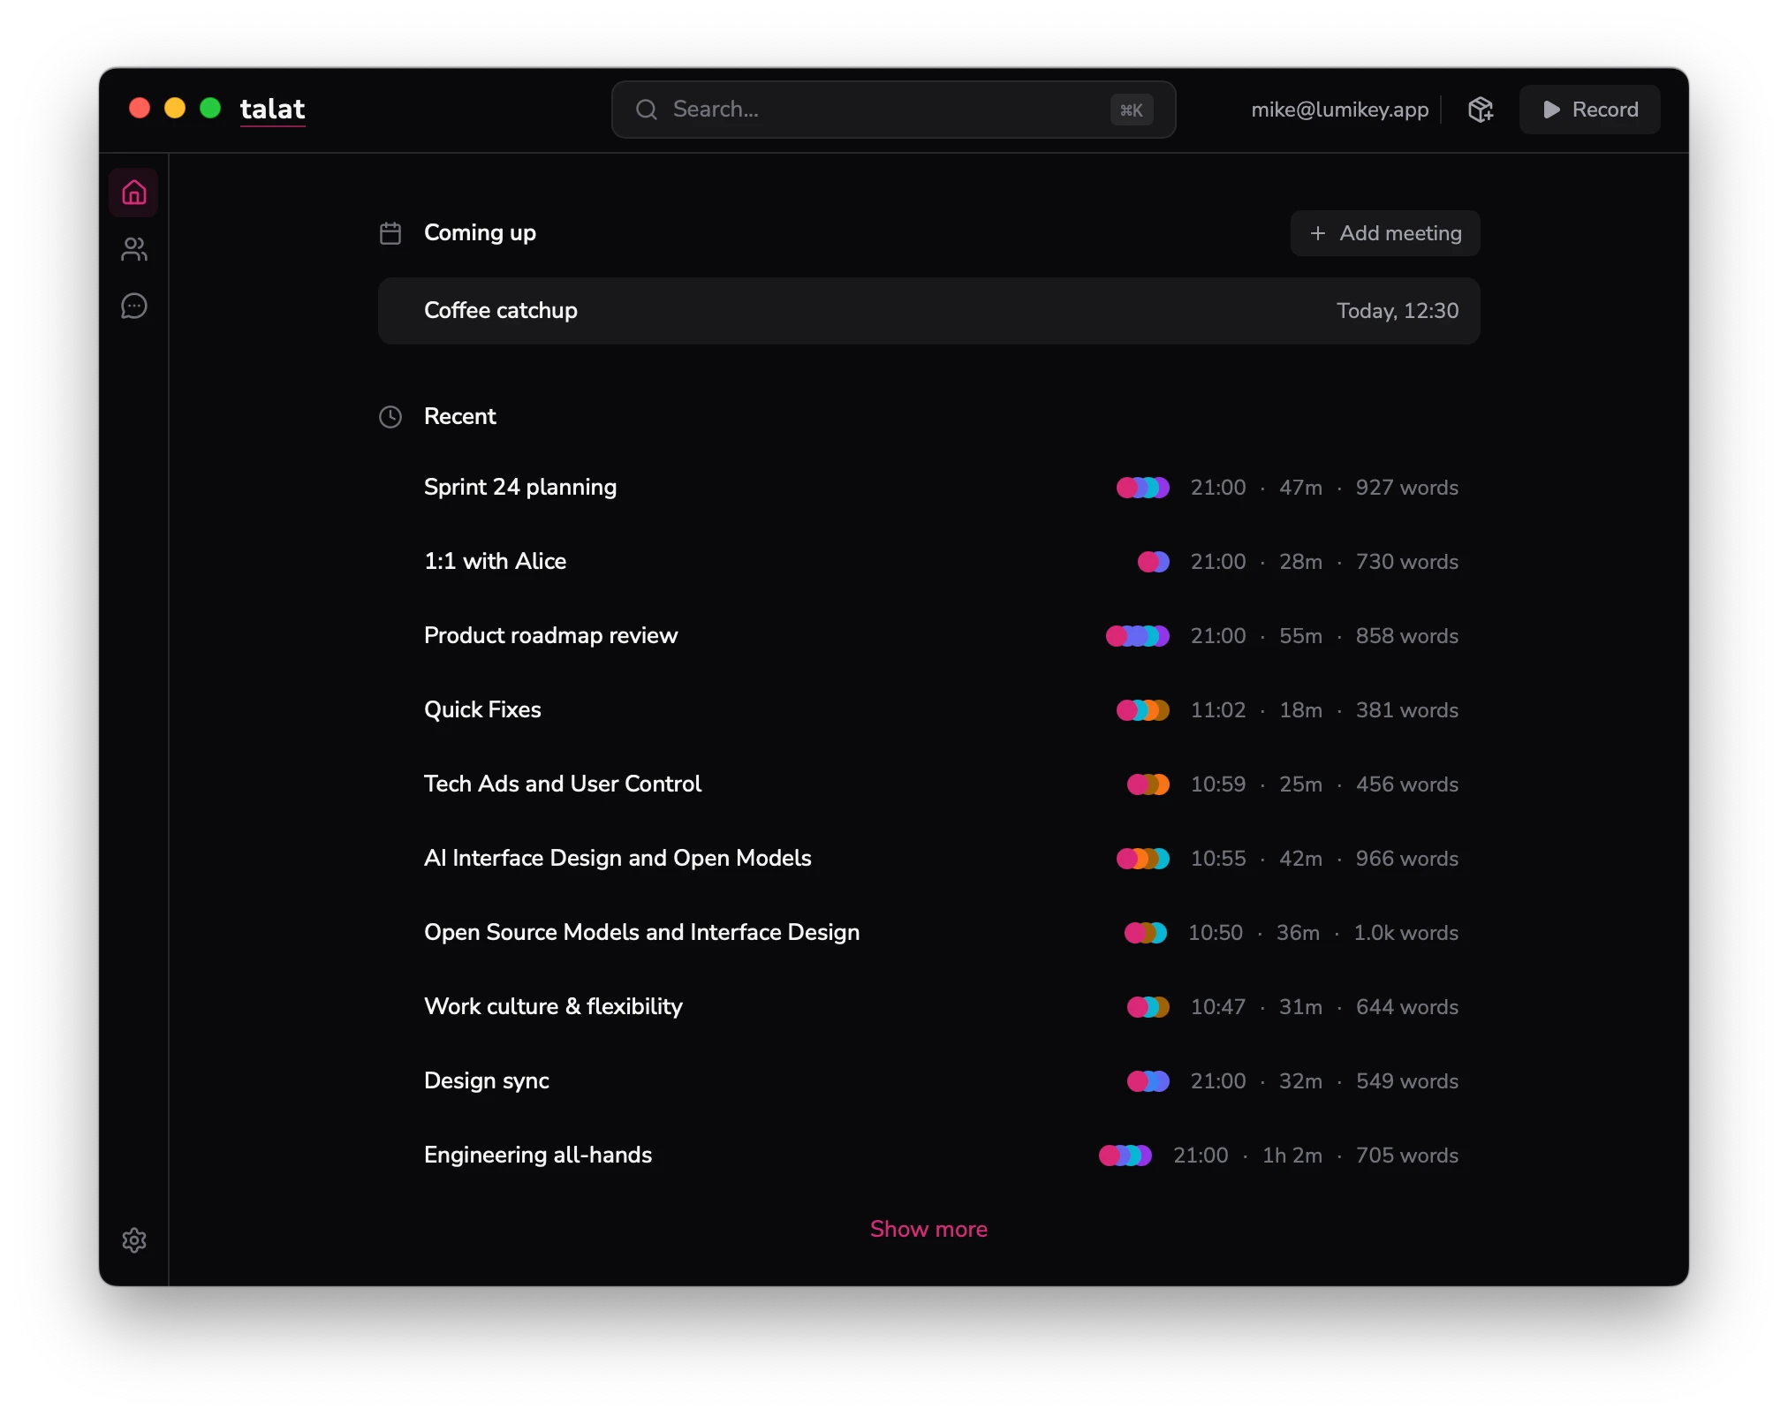Open the Chat section in sidebar
1788x1417 pixels.
point(133,306)
